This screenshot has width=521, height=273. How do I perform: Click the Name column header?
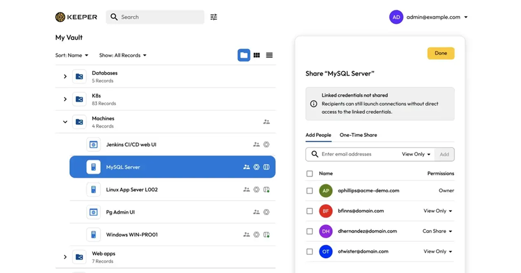pyautogui.click(x=326, y=173)
